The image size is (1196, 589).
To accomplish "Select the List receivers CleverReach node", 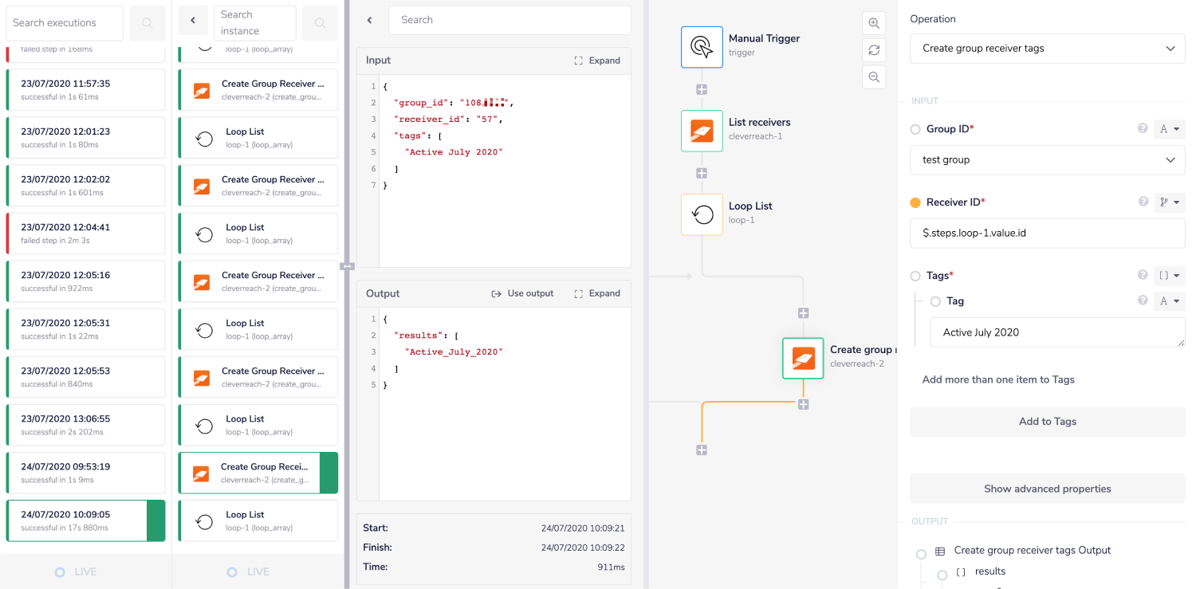I will [702, 131].
